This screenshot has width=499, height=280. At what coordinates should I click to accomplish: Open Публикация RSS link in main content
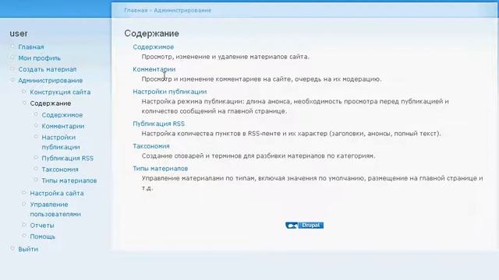pos(158,124)
